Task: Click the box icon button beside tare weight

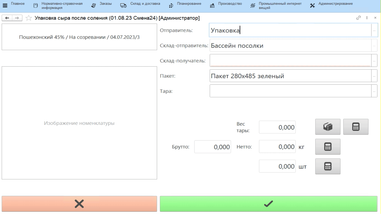Action: pos(328,127)
